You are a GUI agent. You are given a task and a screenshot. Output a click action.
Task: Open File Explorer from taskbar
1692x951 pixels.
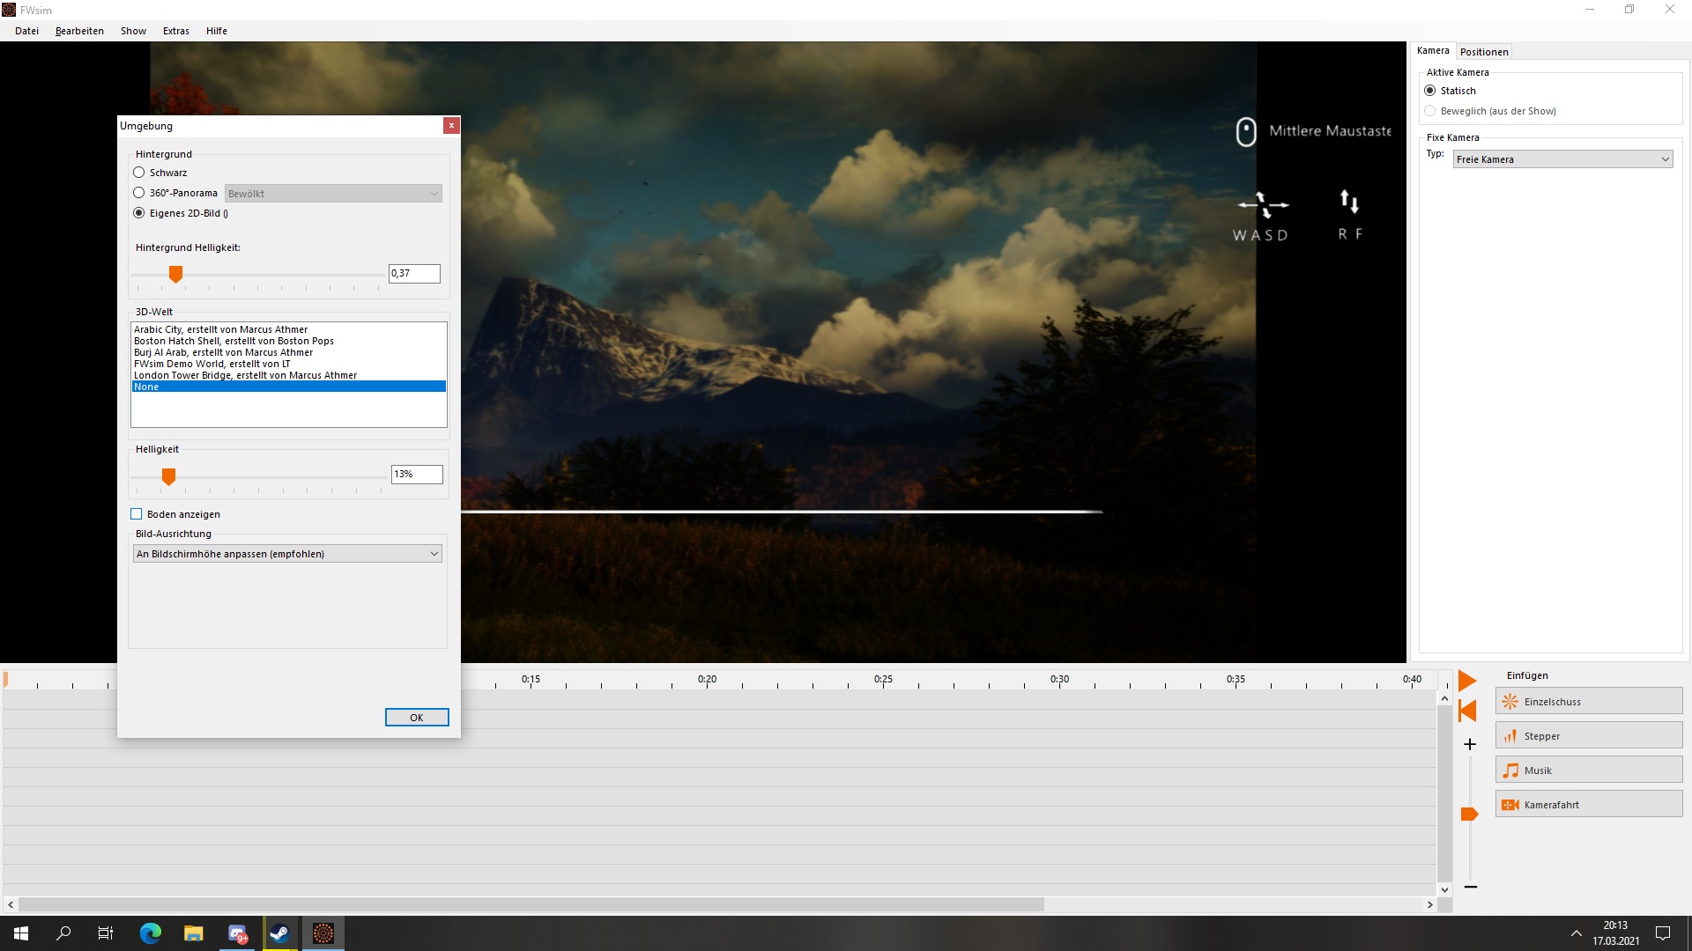point(194,933)
